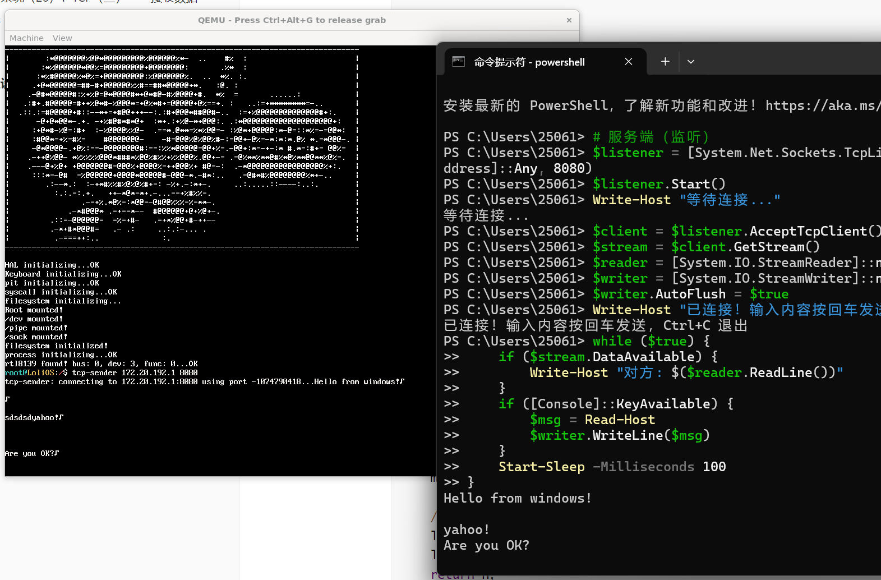Click the Write-Host "等待连接..." command
The height and width of the screenshot is (580, 881).
tap(686, 200)
